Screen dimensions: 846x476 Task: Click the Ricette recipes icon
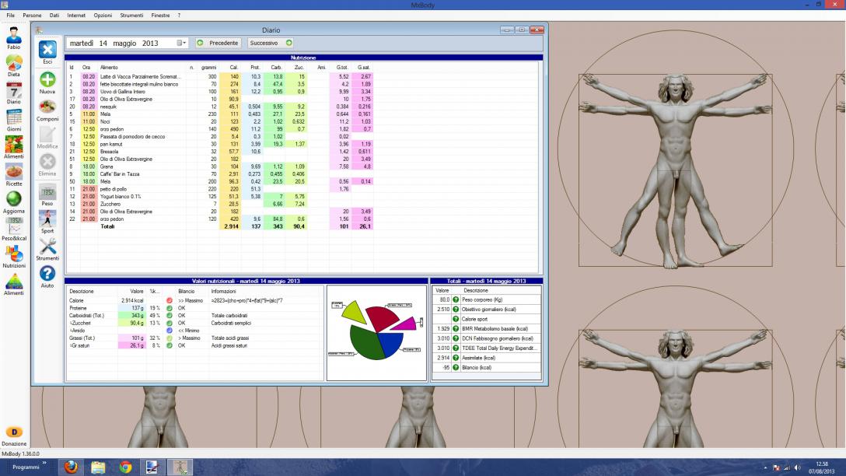click(14, 171)
